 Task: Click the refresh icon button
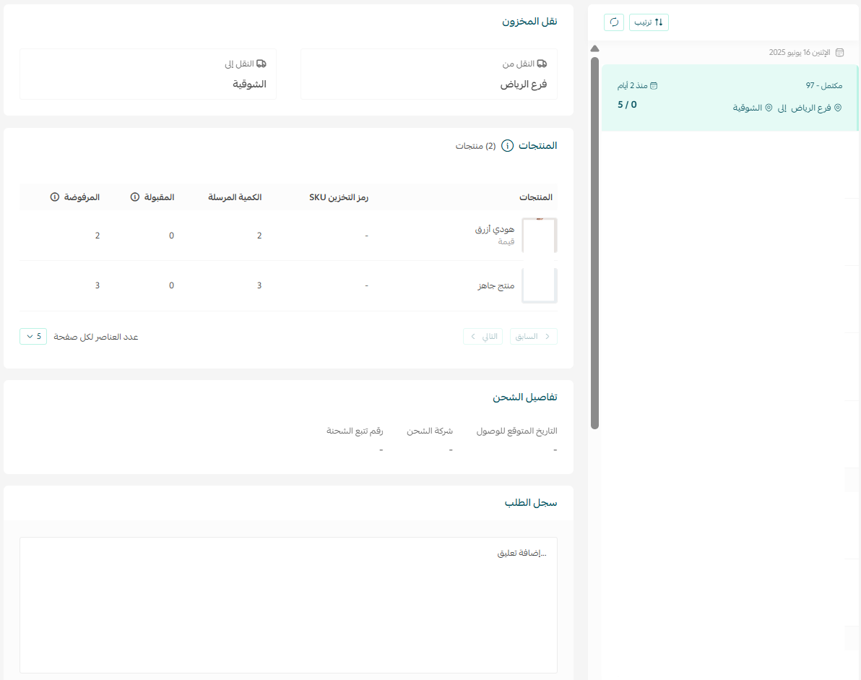(x=614, y=22)
